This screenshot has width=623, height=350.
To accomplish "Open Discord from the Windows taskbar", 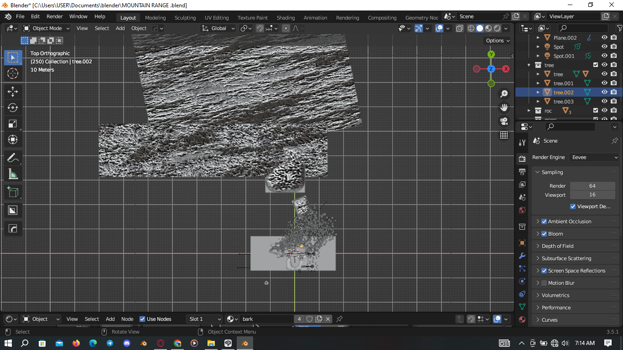I will point(127,343).
